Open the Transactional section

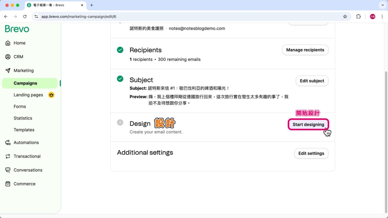point(27,156)
